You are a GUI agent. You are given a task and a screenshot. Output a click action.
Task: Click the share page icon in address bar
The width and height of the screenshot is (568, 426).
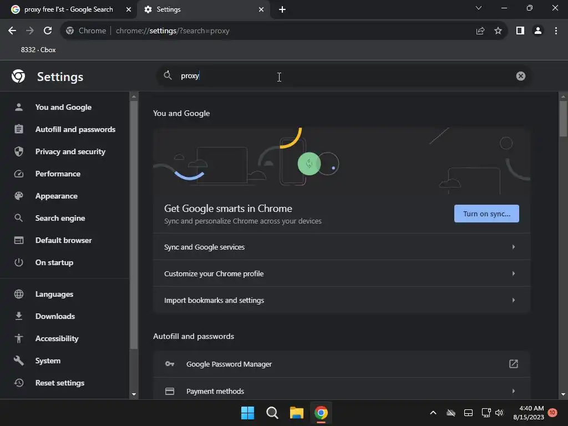click(x=480, y=31)
